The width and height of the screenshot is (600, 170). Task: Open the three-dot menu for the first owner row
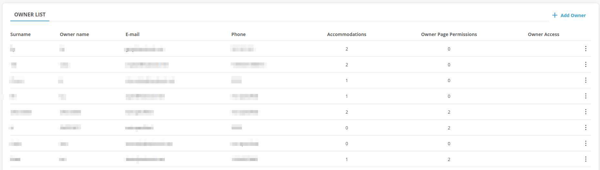coord(585,49)
